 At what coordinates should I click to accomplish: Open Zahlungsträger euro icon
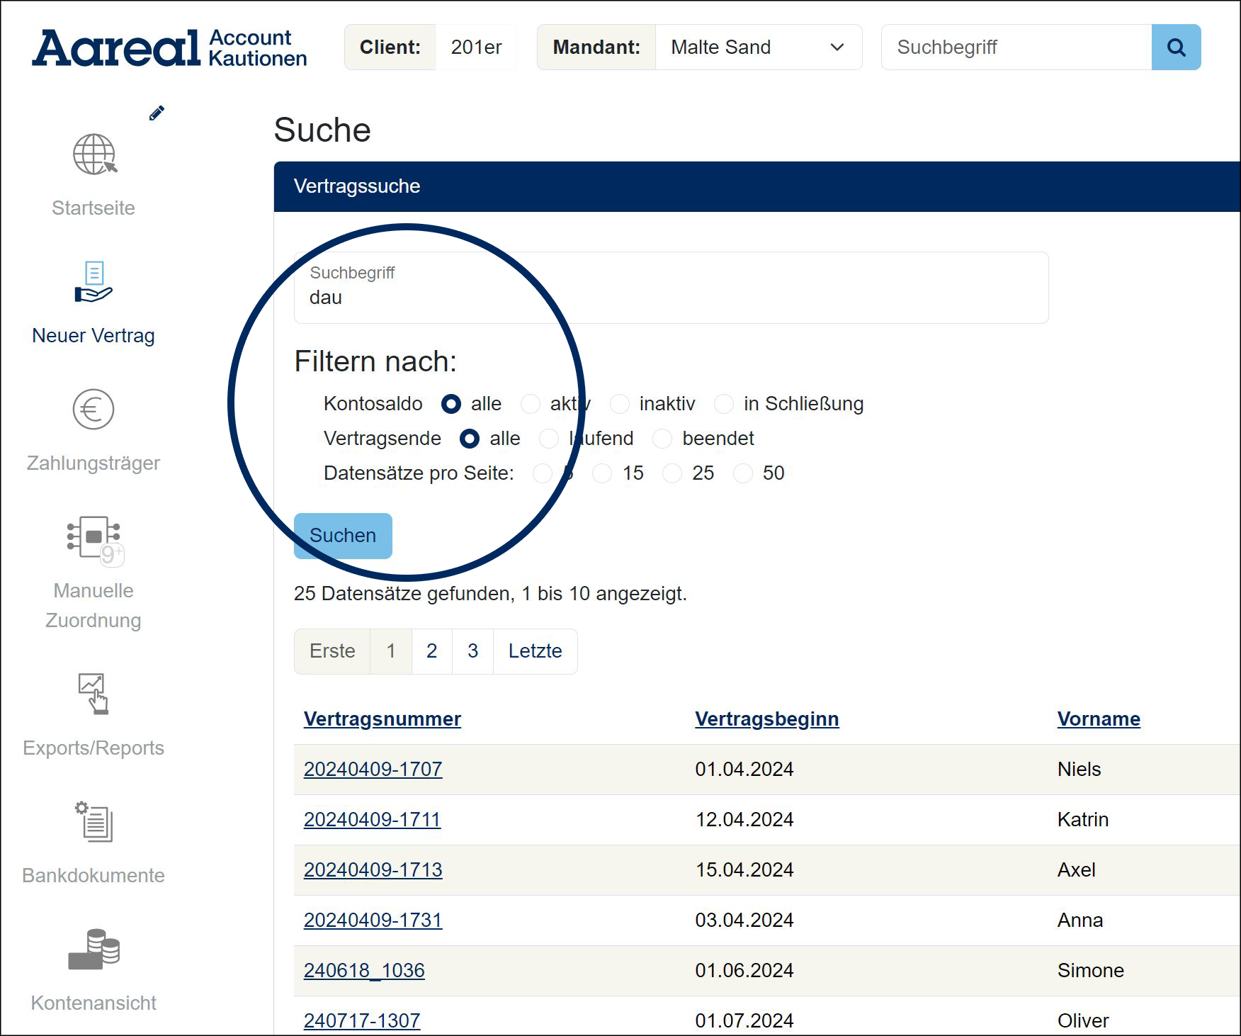(x=93, y=410)
